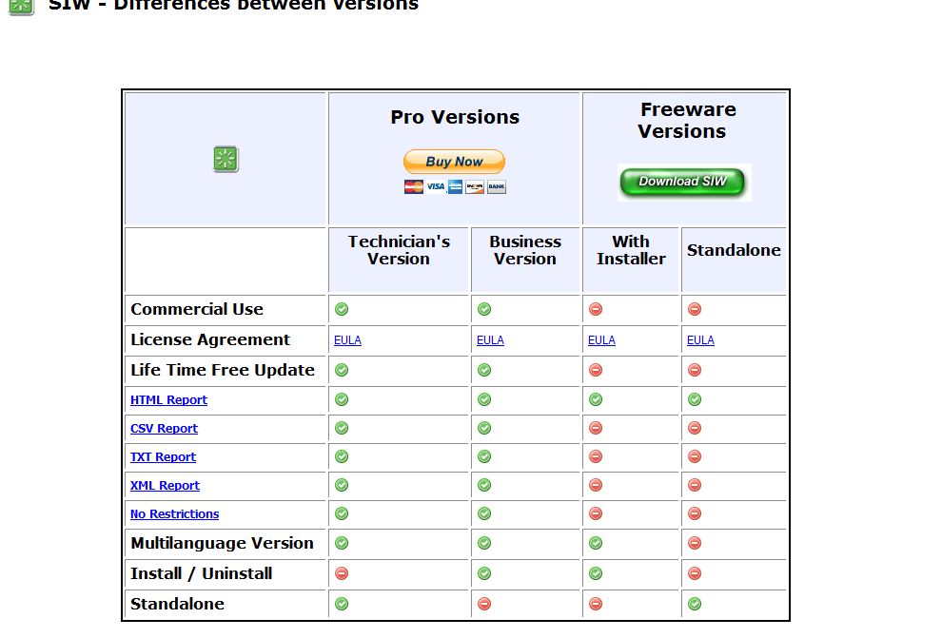This screenshot has height=638, width=942.
Task: Click the SIW Differences between Versions title
Action: pos(233,6)
